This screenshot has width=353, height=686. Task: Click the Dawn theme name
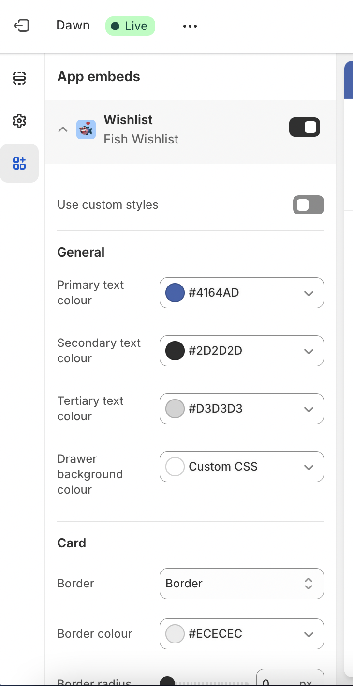pos(73,26)
